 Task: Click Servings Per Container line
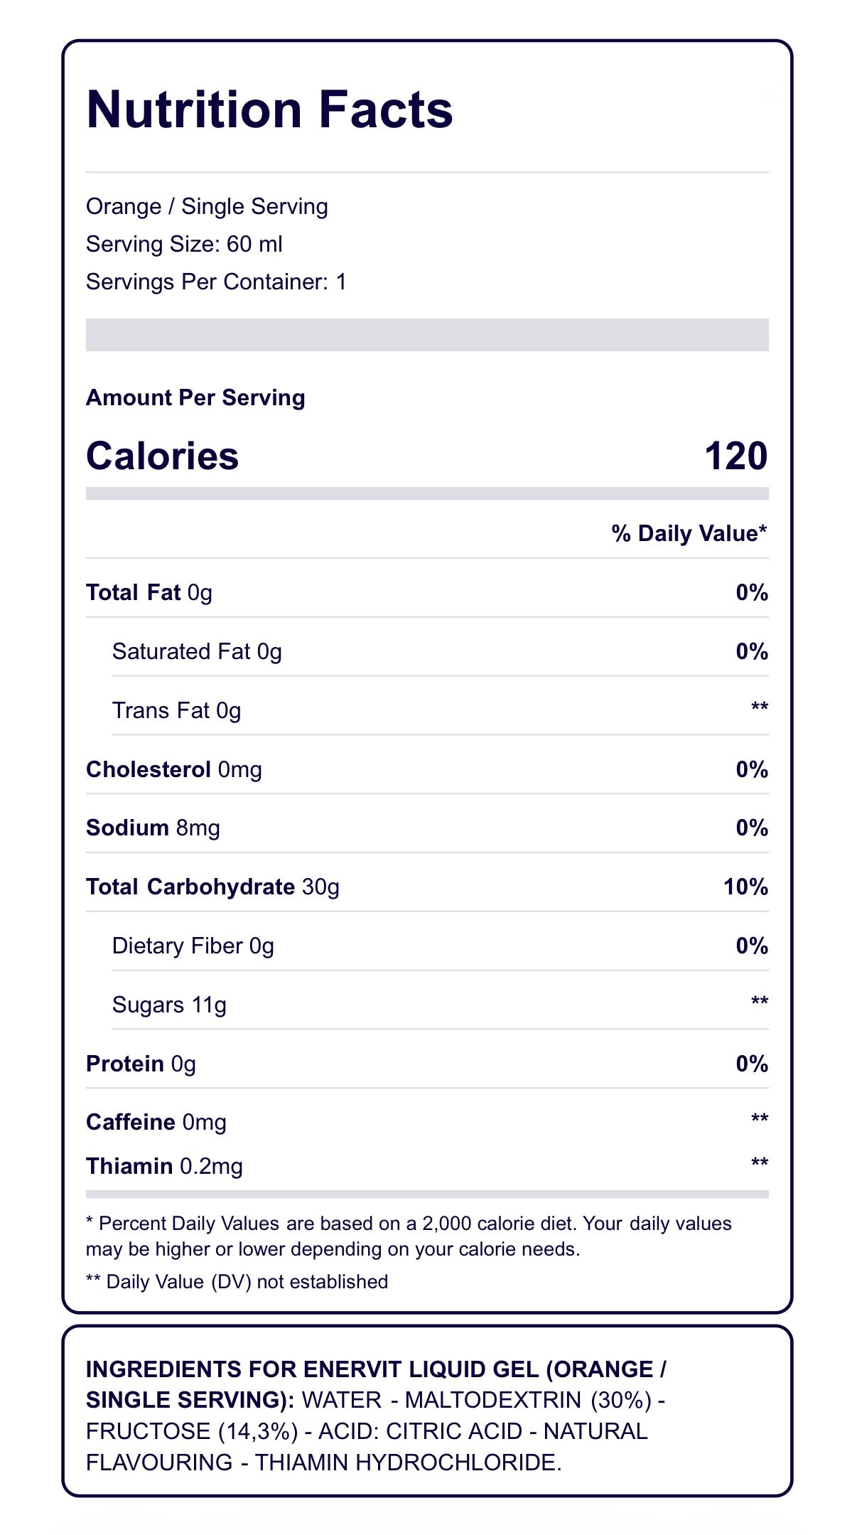click(216, 282)
